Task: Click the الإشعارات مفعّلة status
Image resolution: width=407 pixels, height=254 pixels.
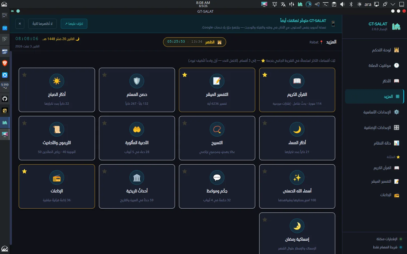Action: point(389,239)
